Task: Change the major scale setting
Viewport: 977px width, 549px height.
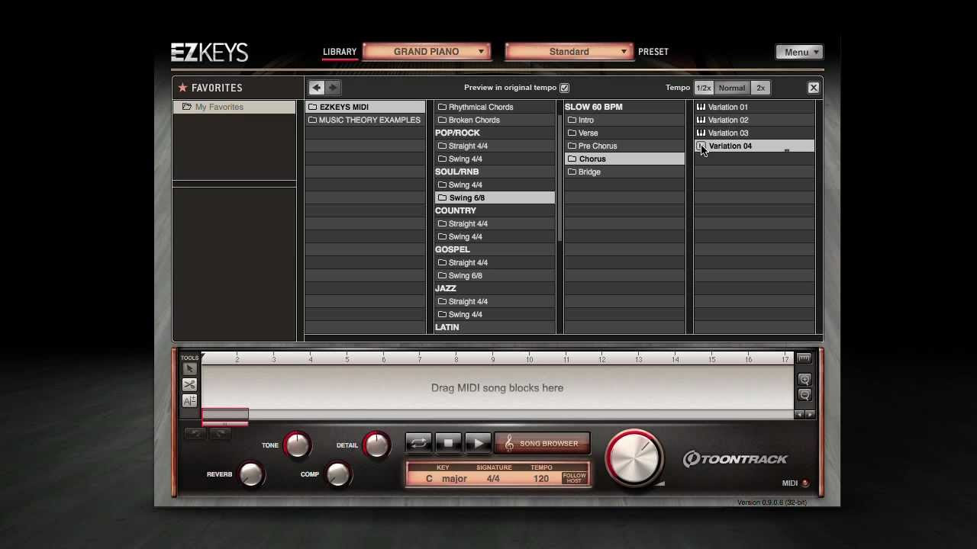Action: click(x=454, y=479)
